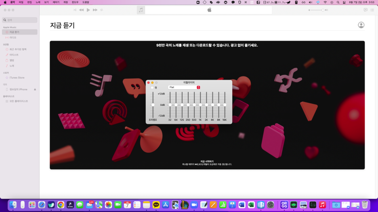The width and height of the screenshot is (378, 212).
Task: Open Zoom from the Dock
Action: (194, 205)
